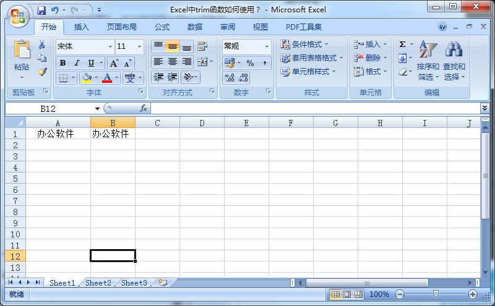Click the text orientation icon
Image resolution: width=495 pixels, height=306 pixels.
click(189, 77)
